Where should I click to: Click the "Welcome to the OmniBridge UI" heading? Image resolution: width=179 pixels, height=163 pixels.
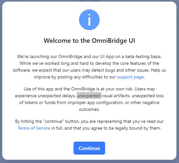(89, 41)
